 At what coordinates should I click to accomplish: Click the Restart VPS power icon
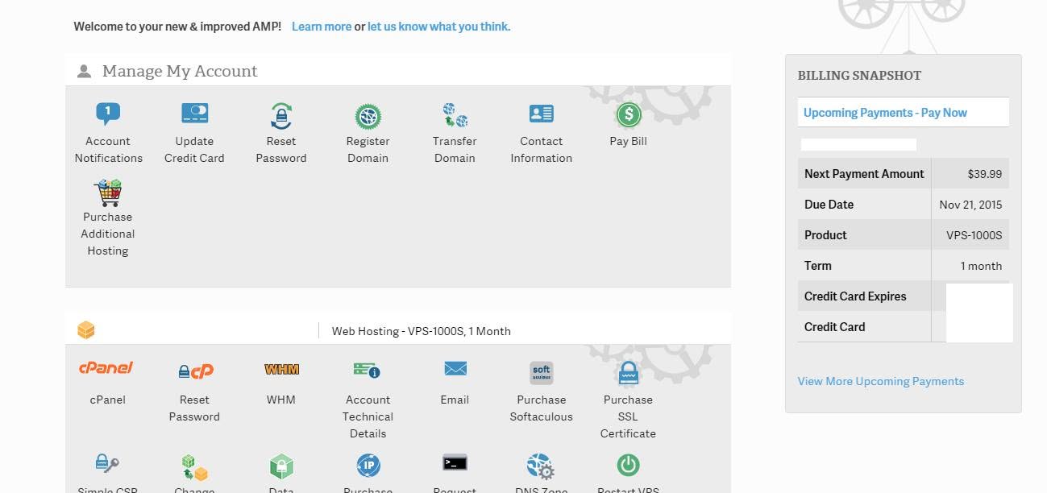click(629, 465)
